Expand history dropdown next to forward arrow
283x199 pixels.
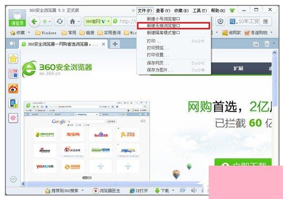[50, 22]
